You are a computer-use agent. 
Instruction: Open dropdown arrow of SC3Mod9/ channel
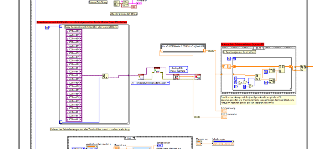(81, 108)
